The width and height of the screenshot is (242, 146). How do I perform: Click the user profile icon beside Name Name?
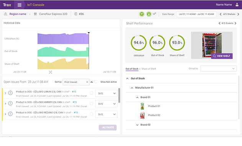tap(237, 5)
